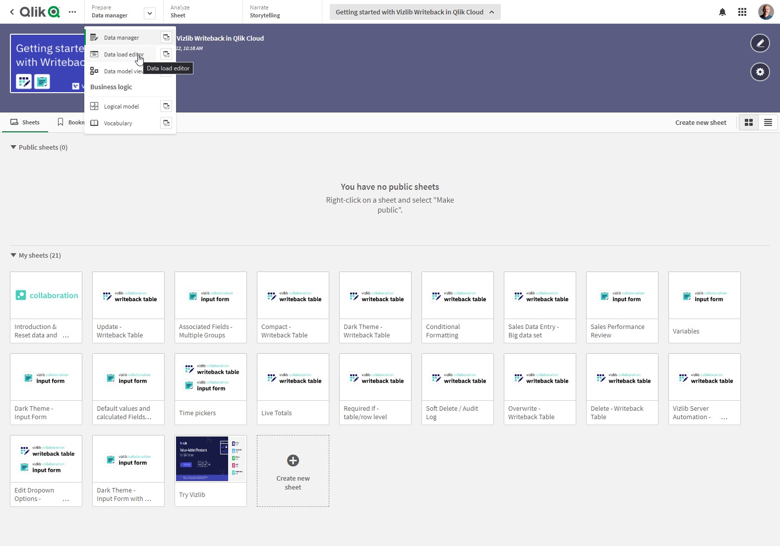The width and height of the screenshot is (780, 546).
Task: Select Data manager menu item
Action: [122, 38]
